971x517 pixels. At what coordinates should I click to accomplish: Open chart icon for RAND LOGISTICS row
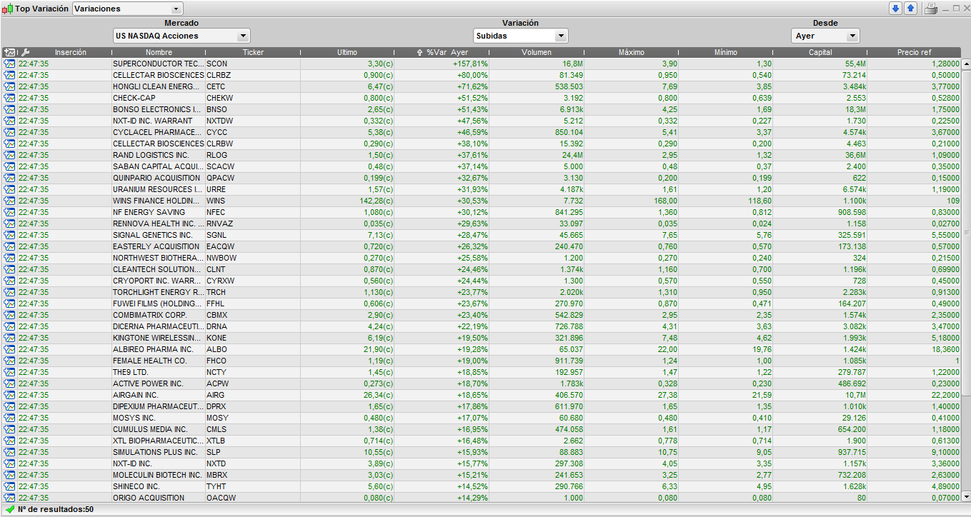[x=9, y=155]
